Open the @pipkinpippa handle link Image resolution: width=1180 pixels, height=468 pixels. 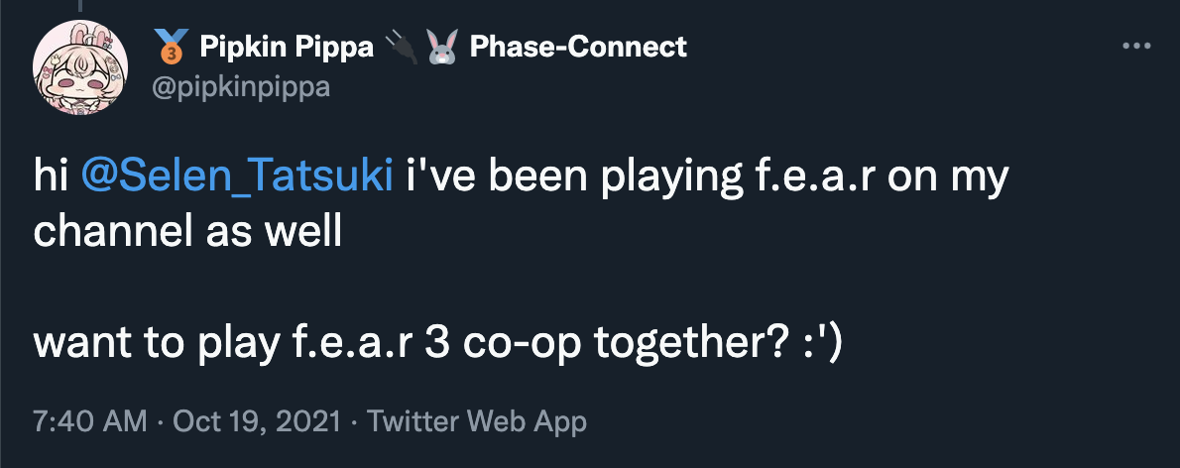(240, 87)
